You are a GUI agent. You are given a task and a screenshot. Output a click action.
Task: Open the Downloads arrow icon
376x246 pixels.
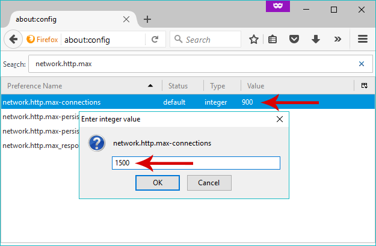coord(316,39)
